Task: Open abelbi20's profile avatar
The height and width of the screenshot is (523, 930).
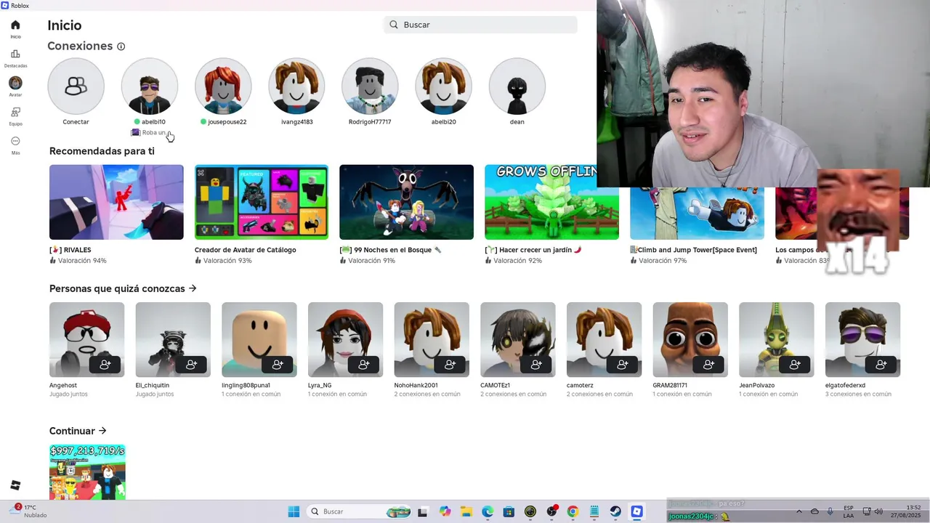Action: coord(443,86)
